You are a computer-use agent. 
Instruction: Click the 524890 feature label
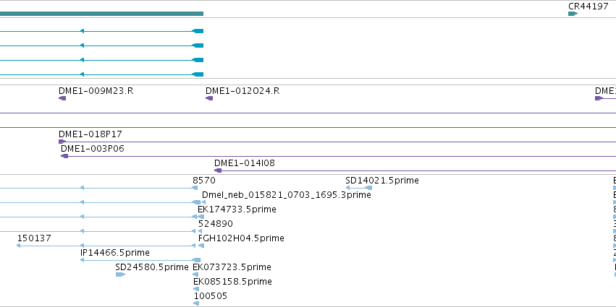point(216,224)
